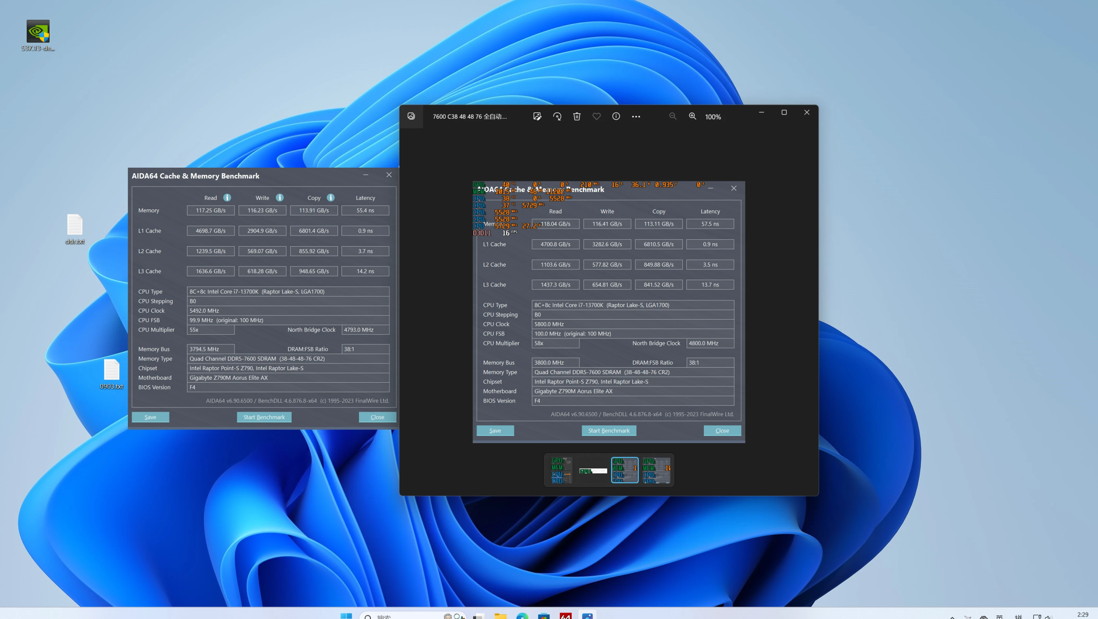Select the NVIDIA 537.13 installer desktop icon
The image size is (1098, 619).
[x=38, y=35]
